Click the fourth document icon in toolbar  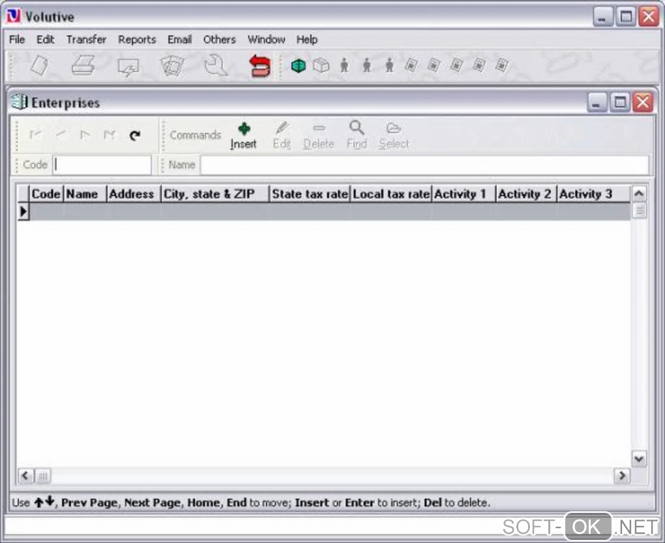pos(479,65)
